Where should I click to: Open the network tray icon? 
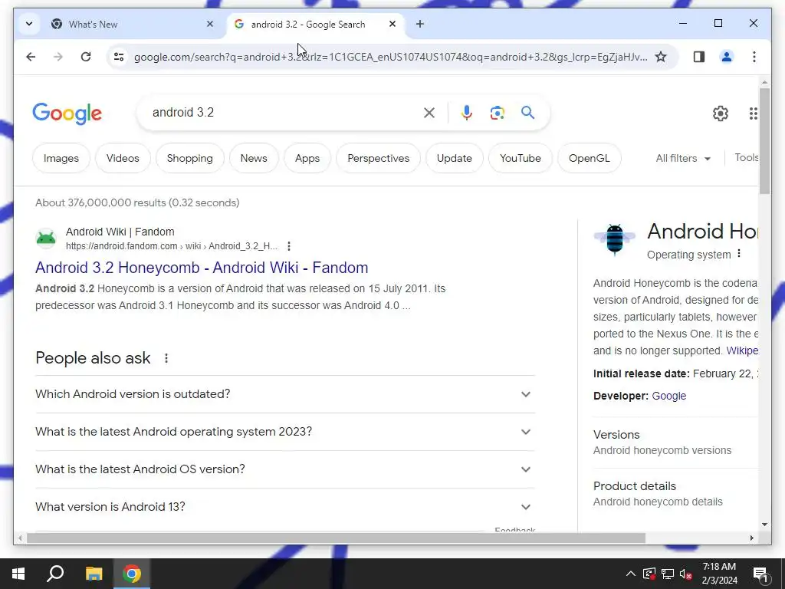668,574
